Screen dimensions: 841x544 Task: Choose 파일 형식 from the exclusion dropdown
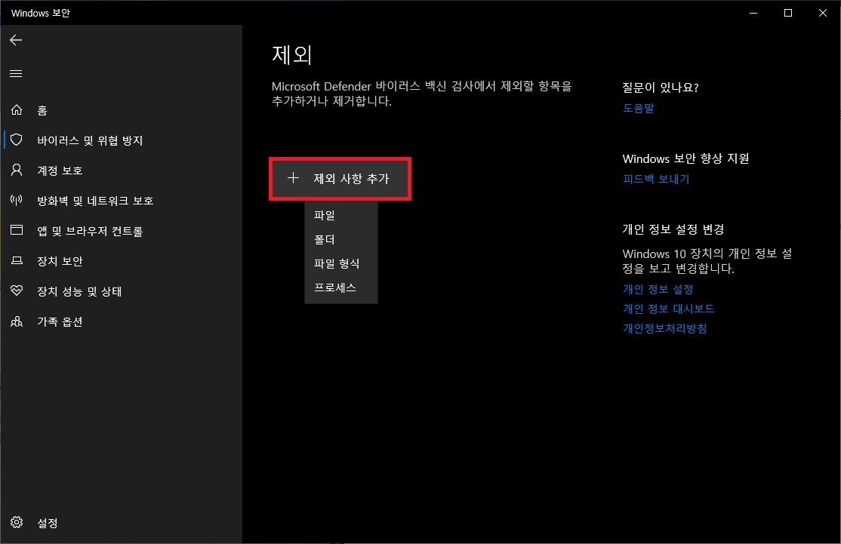pyautogui.click(x=341, y=263)
